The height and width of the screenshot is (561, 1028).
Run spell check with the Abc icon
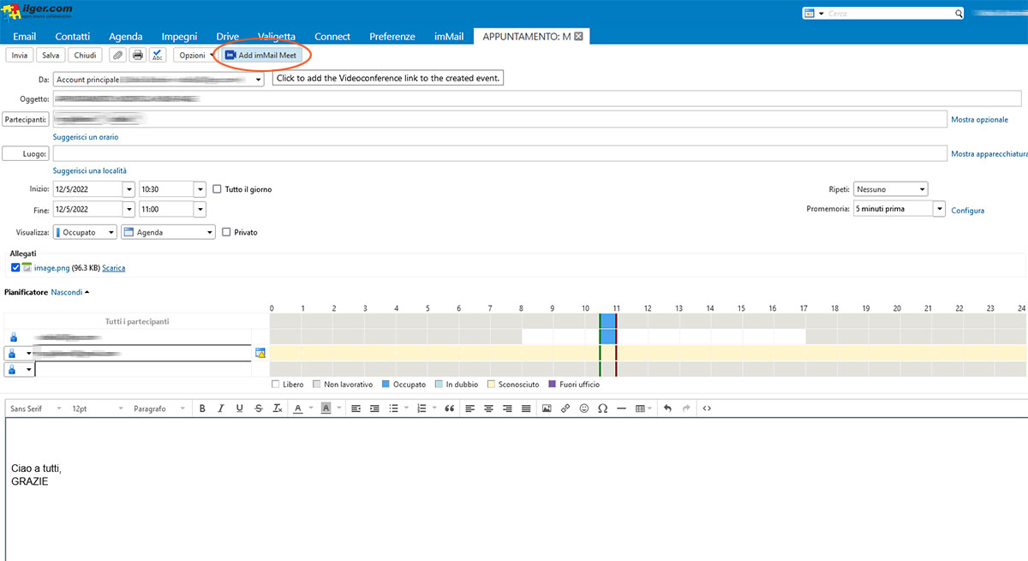[x=158, y=55]
